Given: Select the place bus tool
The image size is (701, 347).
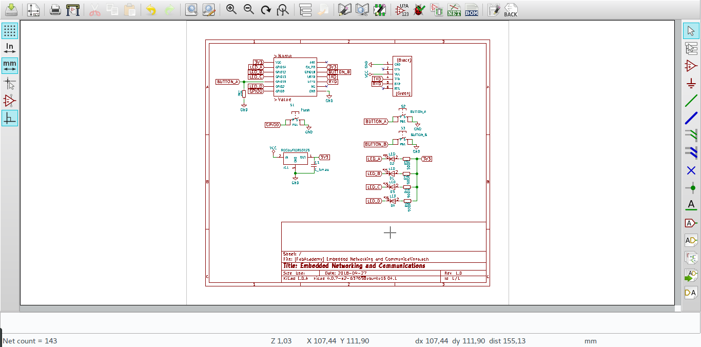Looking at the screenshot, I should pyautogui.click(x=691, y=119).
